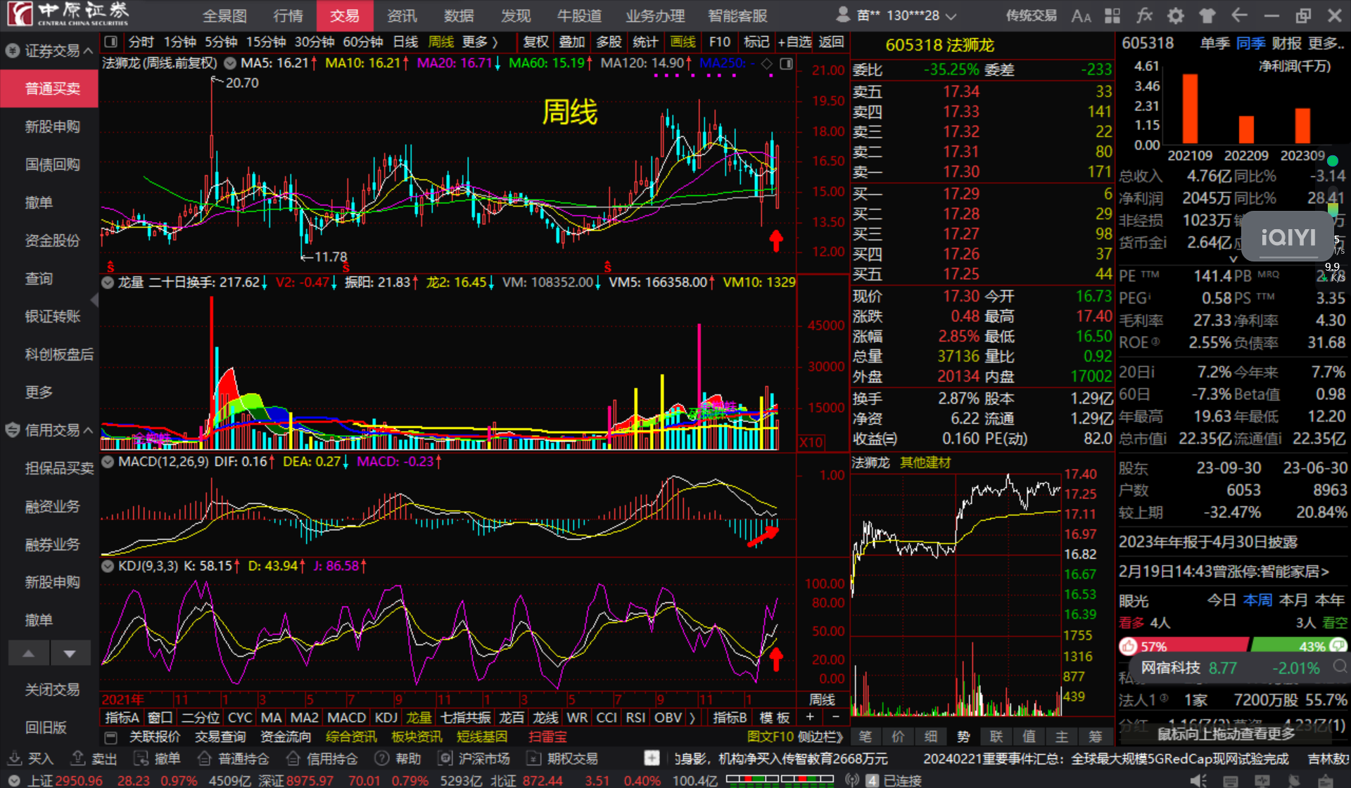Switch to the 行情 top menu tab

pyautogui.click(x=288, y=15)
